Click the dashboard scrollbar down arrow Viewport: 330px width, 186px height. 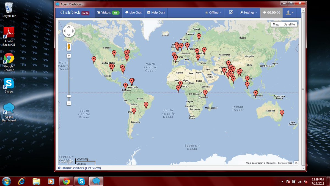point(303,168)
